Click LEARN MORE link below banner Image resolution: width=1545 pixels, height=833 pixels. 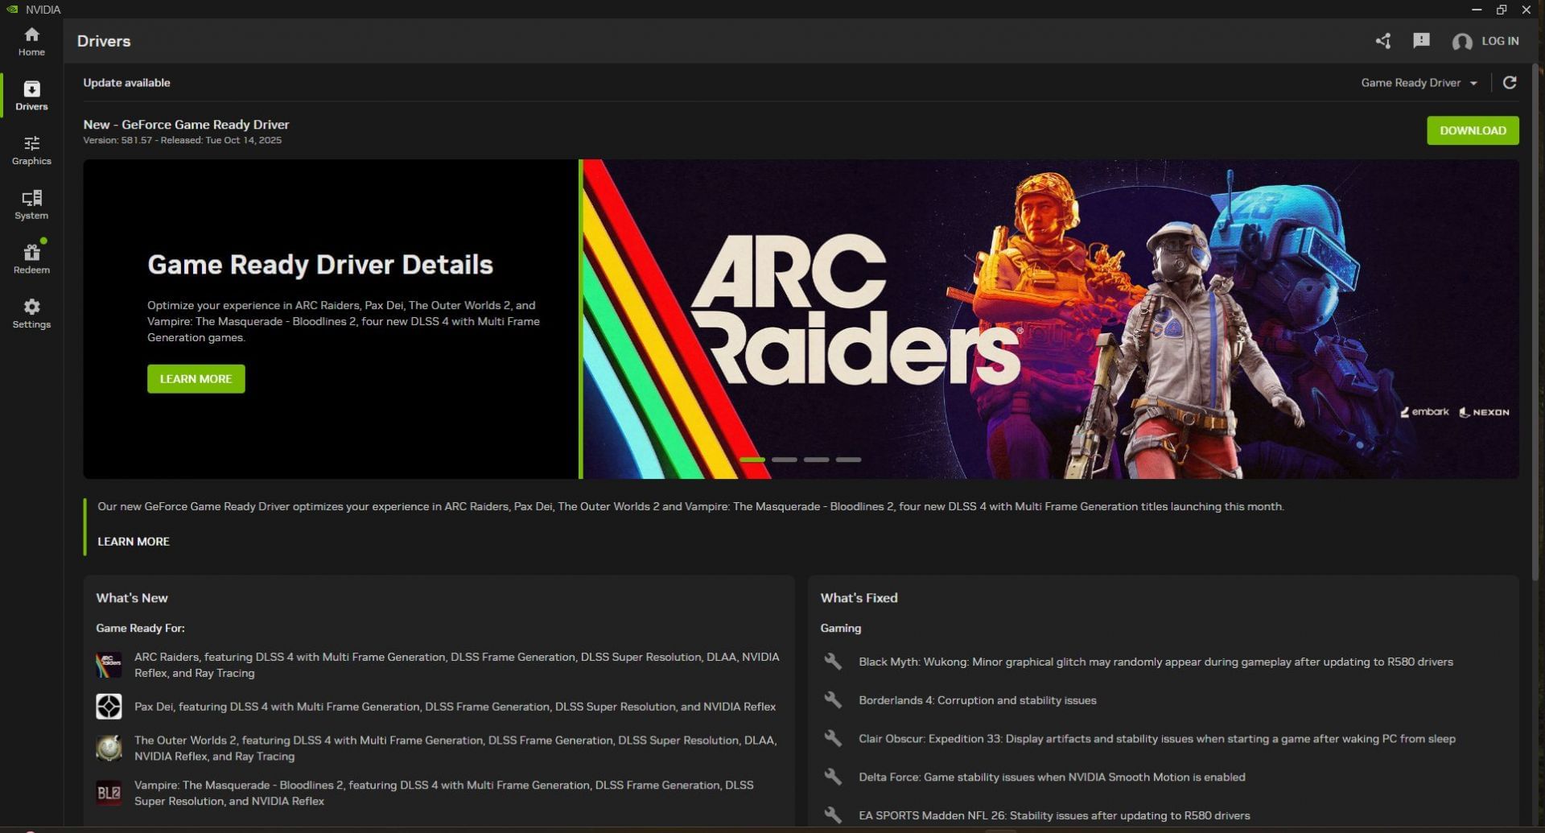coord(134,542)
